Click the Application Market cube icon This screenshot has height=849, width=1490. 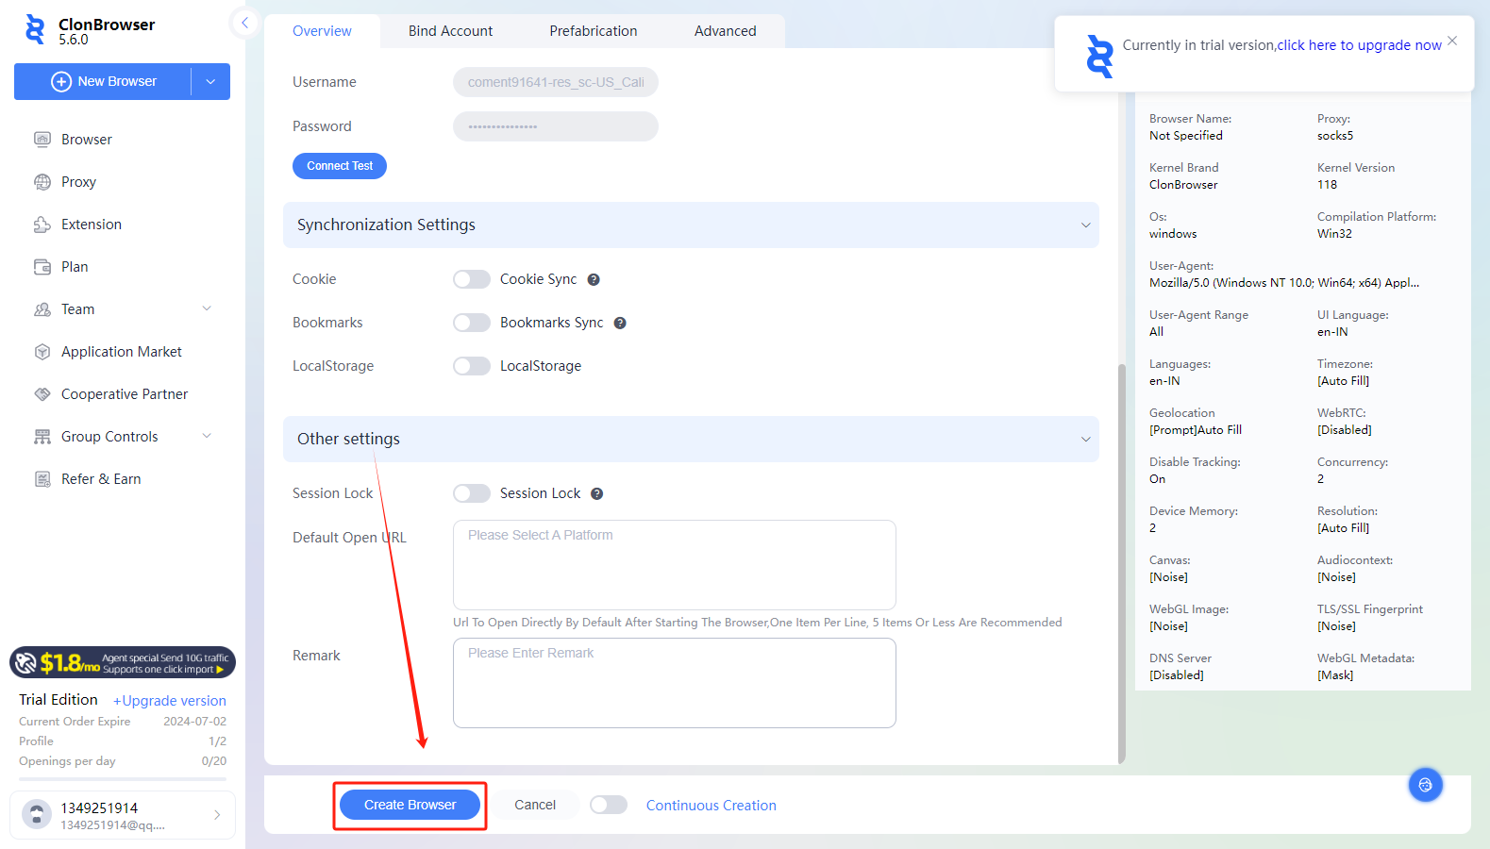tap(42, 352)
